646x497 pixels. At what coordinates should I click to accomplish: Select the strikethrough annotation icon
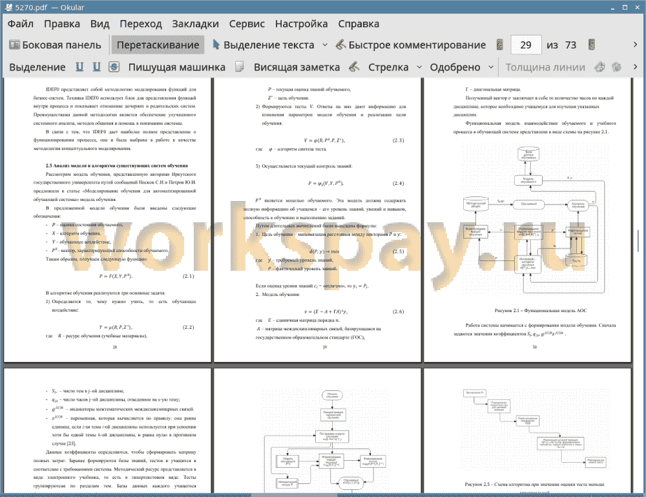click(x=114, y=67)
